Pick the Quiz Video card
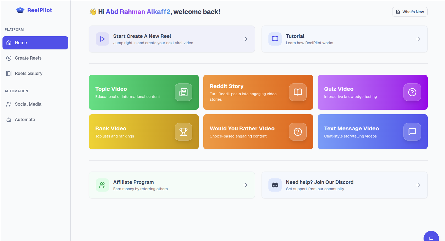Screen dimensions: 445x241 [x=373, y=92]
